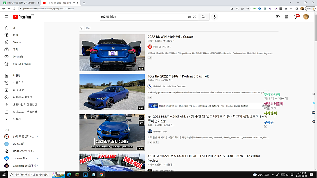Click the Watch Later icon on xdrive thumbnail
Viewport: 317px width, 178px height.
(x=141, y=117)
